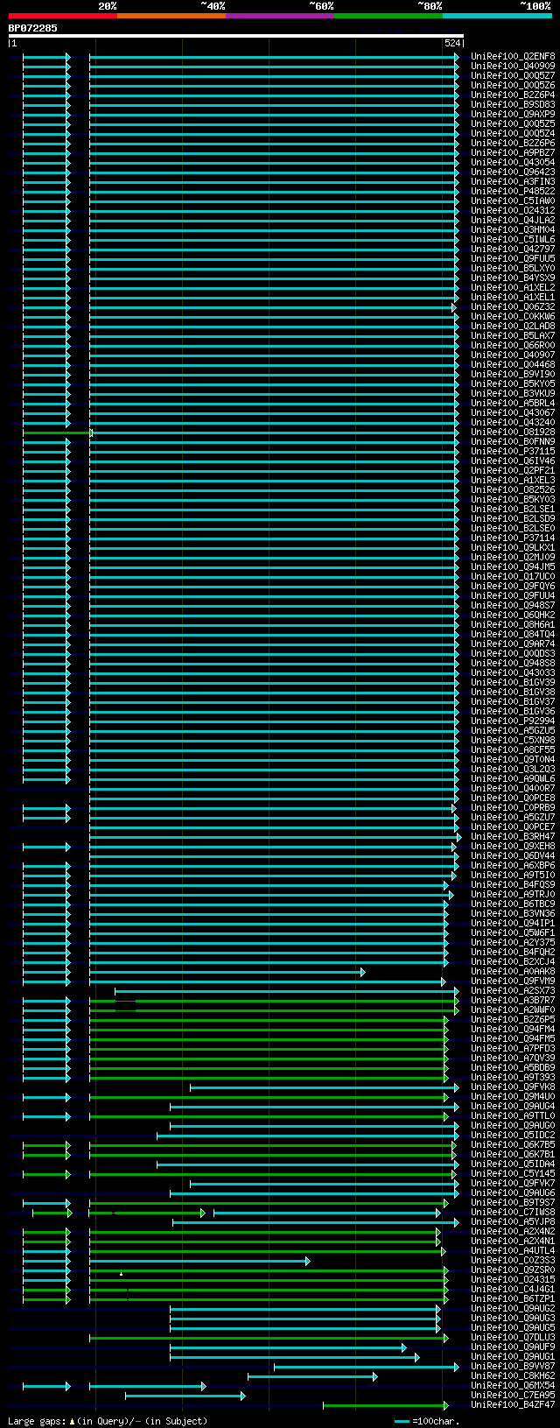Select the UniRef100_A0AAK8 label
560x1428 pixels.
click(x=513, y=971)
